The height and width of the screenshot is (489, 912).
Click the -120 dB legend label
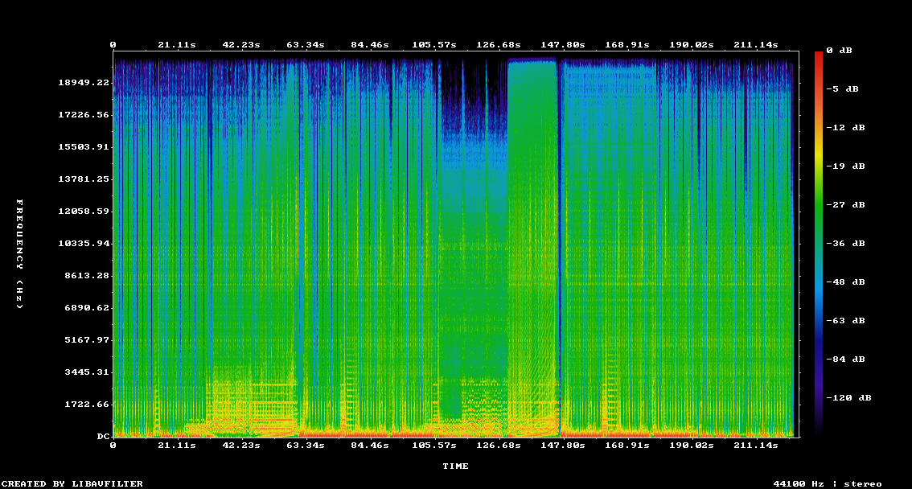(852, 398)
